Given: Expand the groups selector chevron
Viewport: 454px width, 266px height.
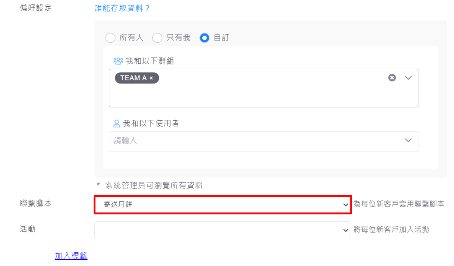Looking at the screenshot, I should point(408,78).
